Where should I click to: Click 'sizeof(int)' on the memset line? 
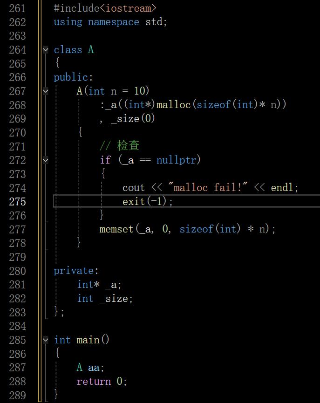coord(210,229)
